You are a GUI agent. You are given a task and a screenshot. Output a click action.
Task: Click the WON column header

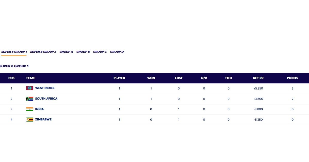point(151,78)
